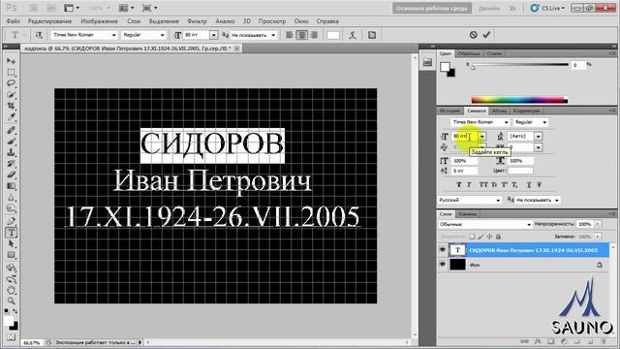
Task: Open leading (Авто) dropdown arrow
Action: [x=539, y=136]
